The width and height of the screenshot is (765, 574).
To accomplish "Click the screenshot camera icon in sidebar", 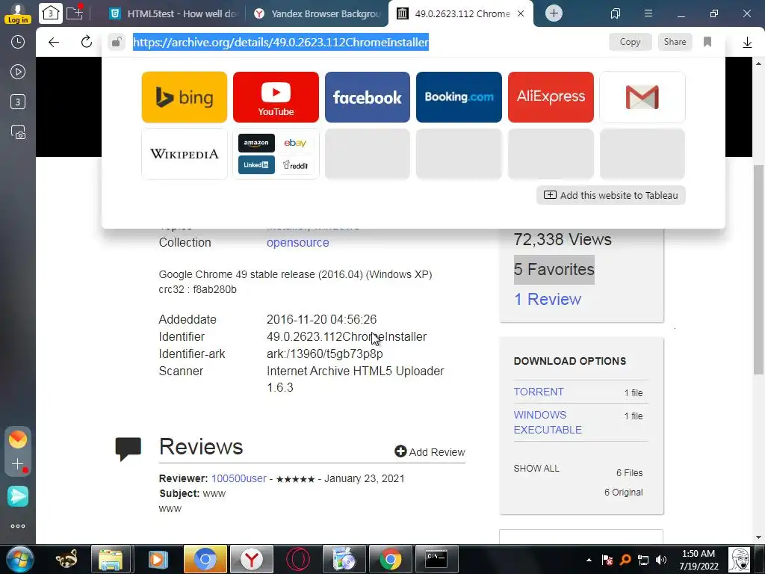I will pos(18,132).
